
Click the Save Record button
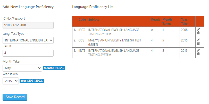point(15,97)
